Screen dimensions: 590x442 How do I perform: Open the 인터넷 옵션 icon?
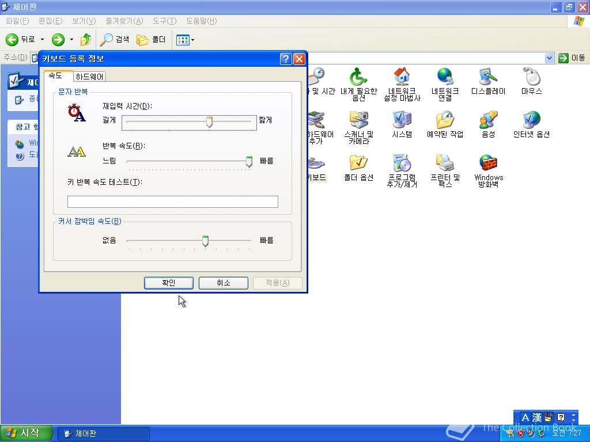[531, 124]
